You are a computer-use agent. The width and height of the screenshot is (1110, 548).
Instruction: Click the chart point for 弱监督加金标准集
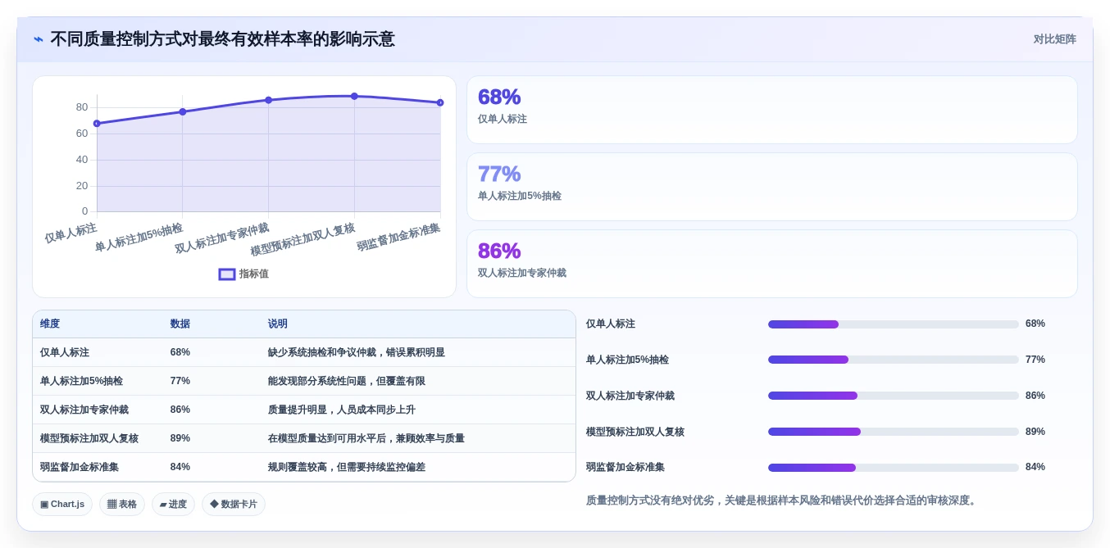tap(440, 102)
